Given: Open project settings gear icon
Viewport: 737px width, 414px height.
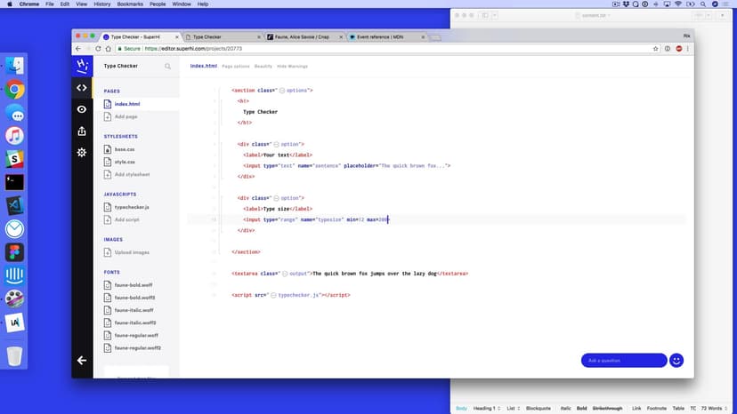Looking at the screenshot, I should pos(82,153).
